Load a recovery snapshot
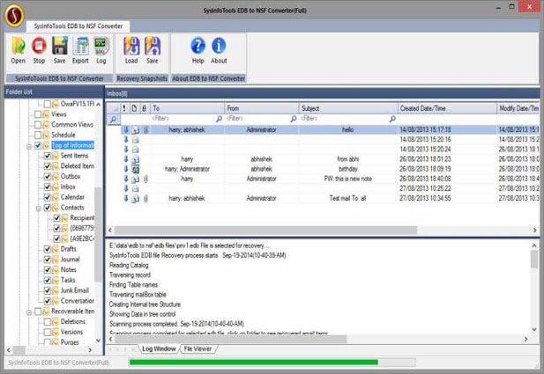 click(131, 50)
